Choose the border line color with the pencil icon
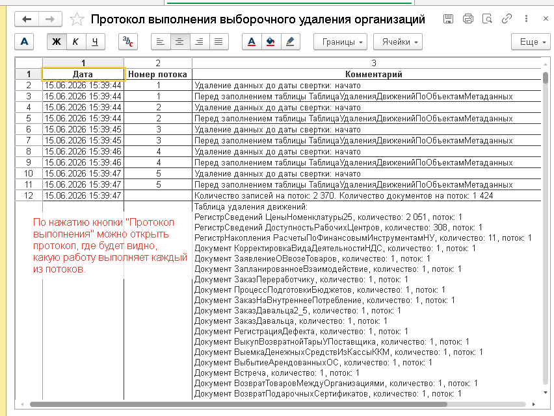 click(x=290, y=42)
